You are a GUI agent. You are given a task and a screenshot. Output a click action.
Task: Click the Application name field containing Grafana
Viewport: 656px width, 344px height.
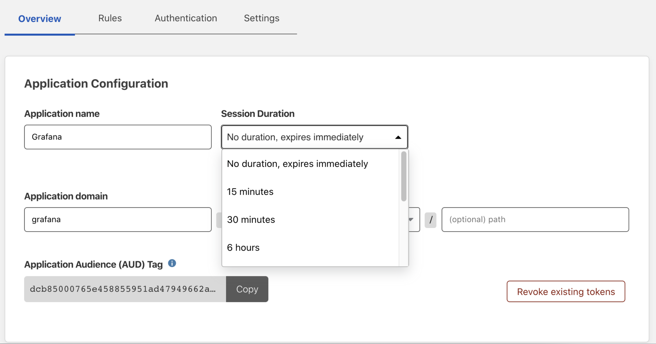[x=118, y=137]
